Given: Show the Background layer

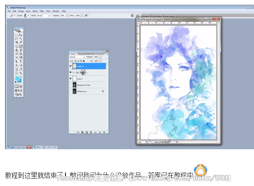Looking at the screenshot, I should 71,91.
